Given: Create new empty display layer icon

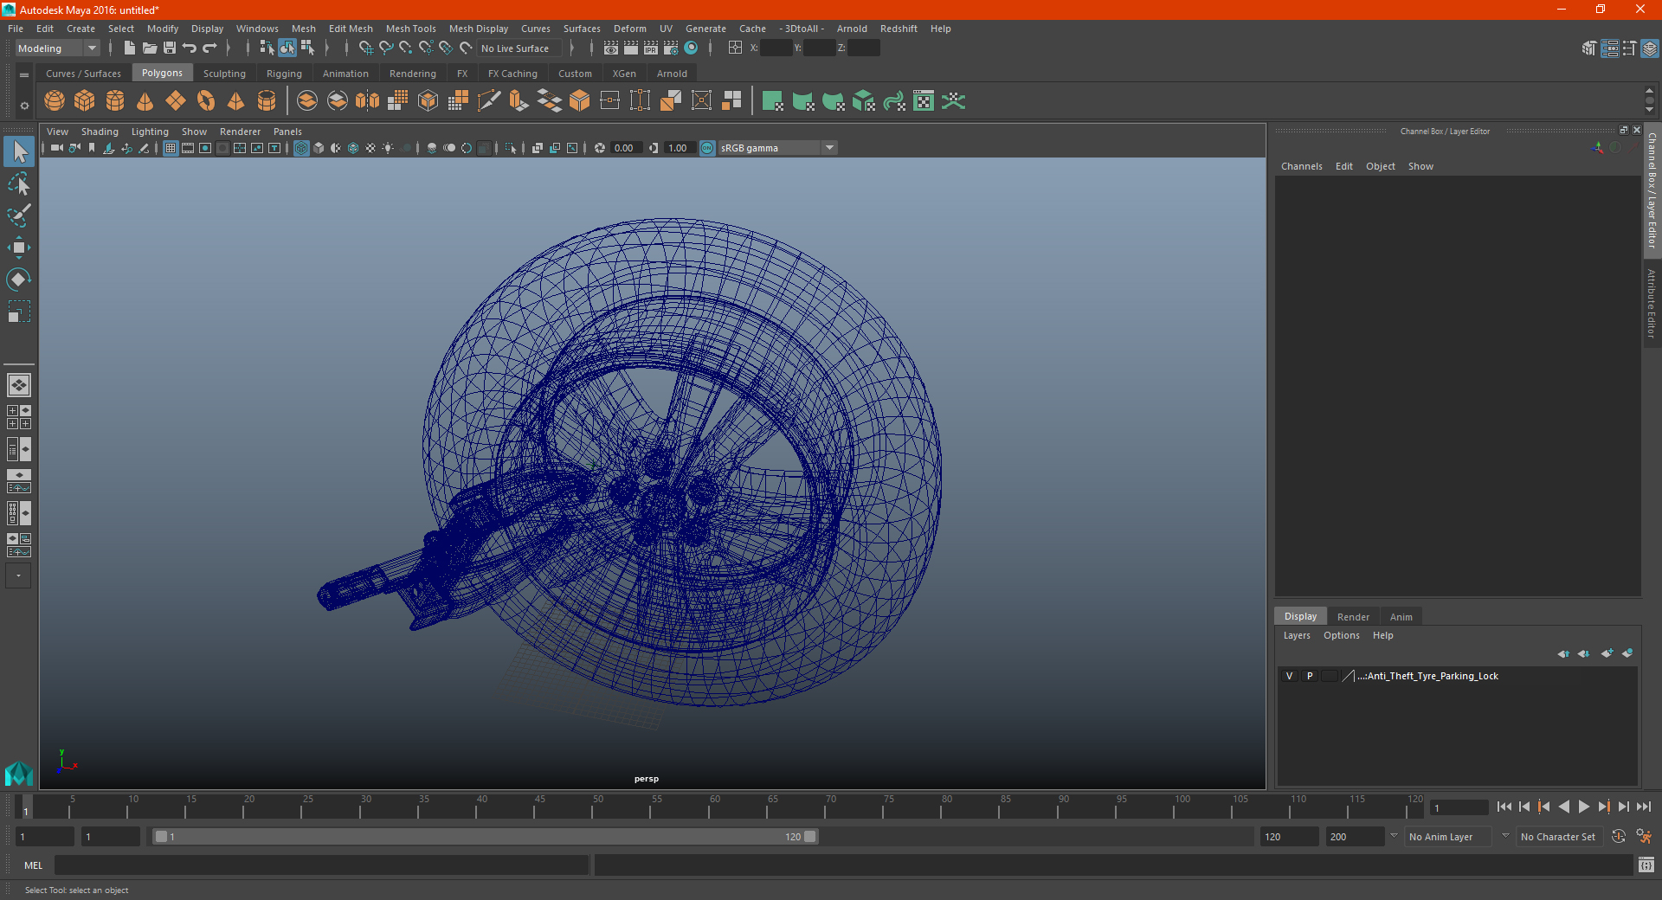Looking at the screenshot, I should pos(1607,653).
